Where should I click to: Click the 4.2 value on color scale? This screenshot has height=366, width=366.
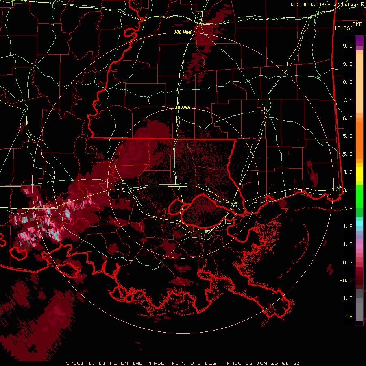click(348, 172)
